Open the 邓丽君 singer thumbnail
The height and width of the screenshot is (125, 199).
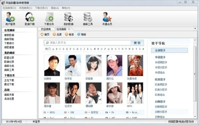coord(93,66)
